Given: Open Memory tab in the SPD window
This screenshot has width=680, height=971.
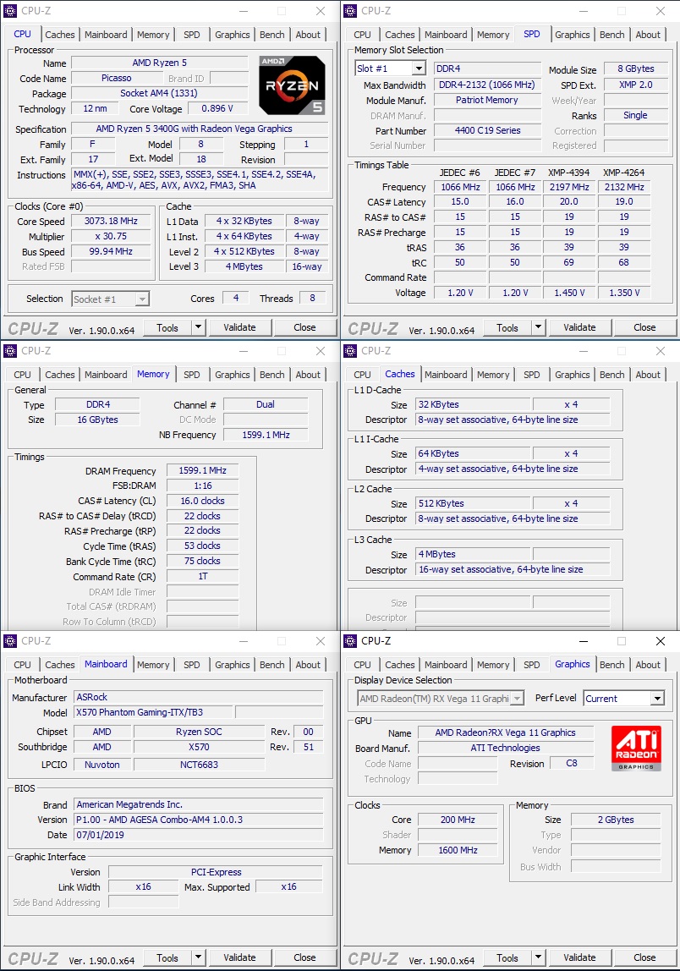Looking at the screenshot, I should click(x=493, y=35).
